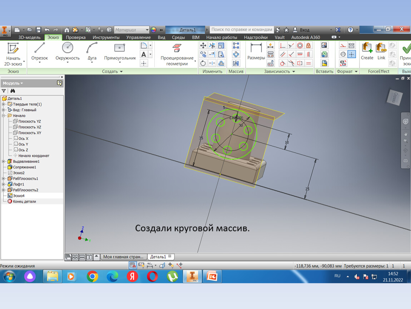Image resolution: width=411 pixels, height=309 pixels.
Task: Toggle relax mode in status bar
Action: tap(179, 265)
